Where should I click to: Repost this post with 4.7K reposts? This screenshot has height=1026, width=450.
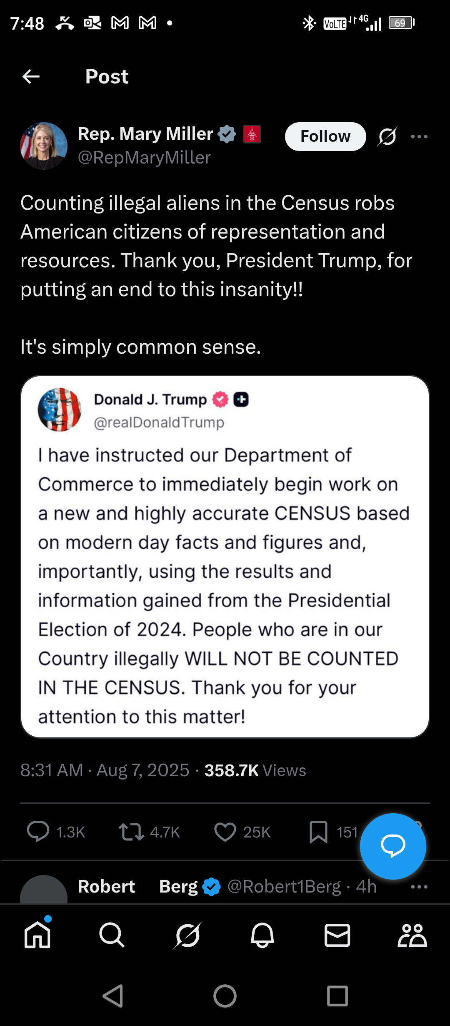132,832
